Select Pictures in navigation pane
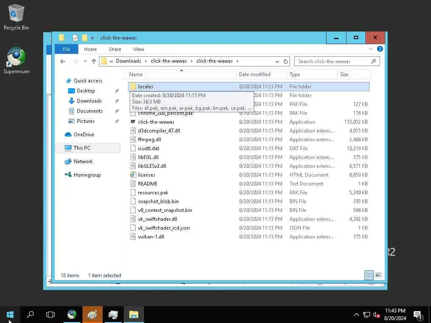The width and height of the screenshot is (431, 323). click(85, 121)
